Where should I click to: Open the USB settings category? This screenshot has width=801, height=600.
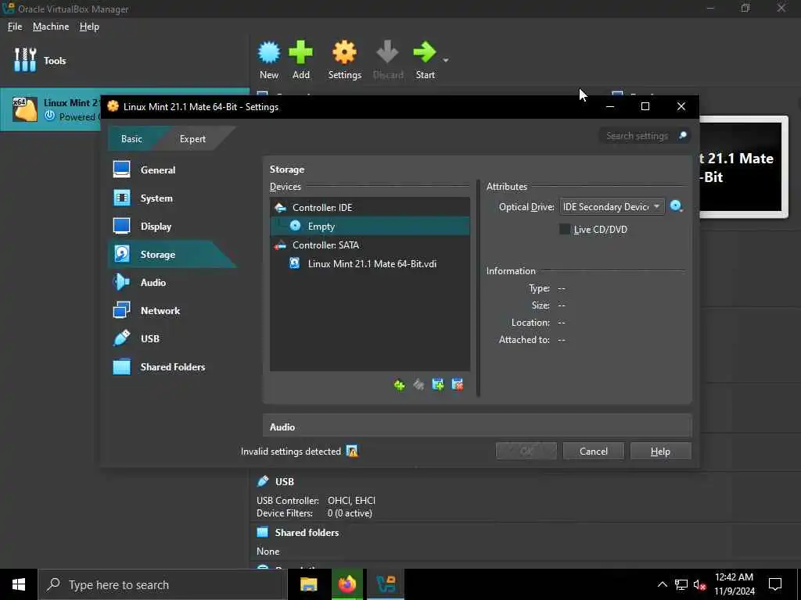(173, 338)
